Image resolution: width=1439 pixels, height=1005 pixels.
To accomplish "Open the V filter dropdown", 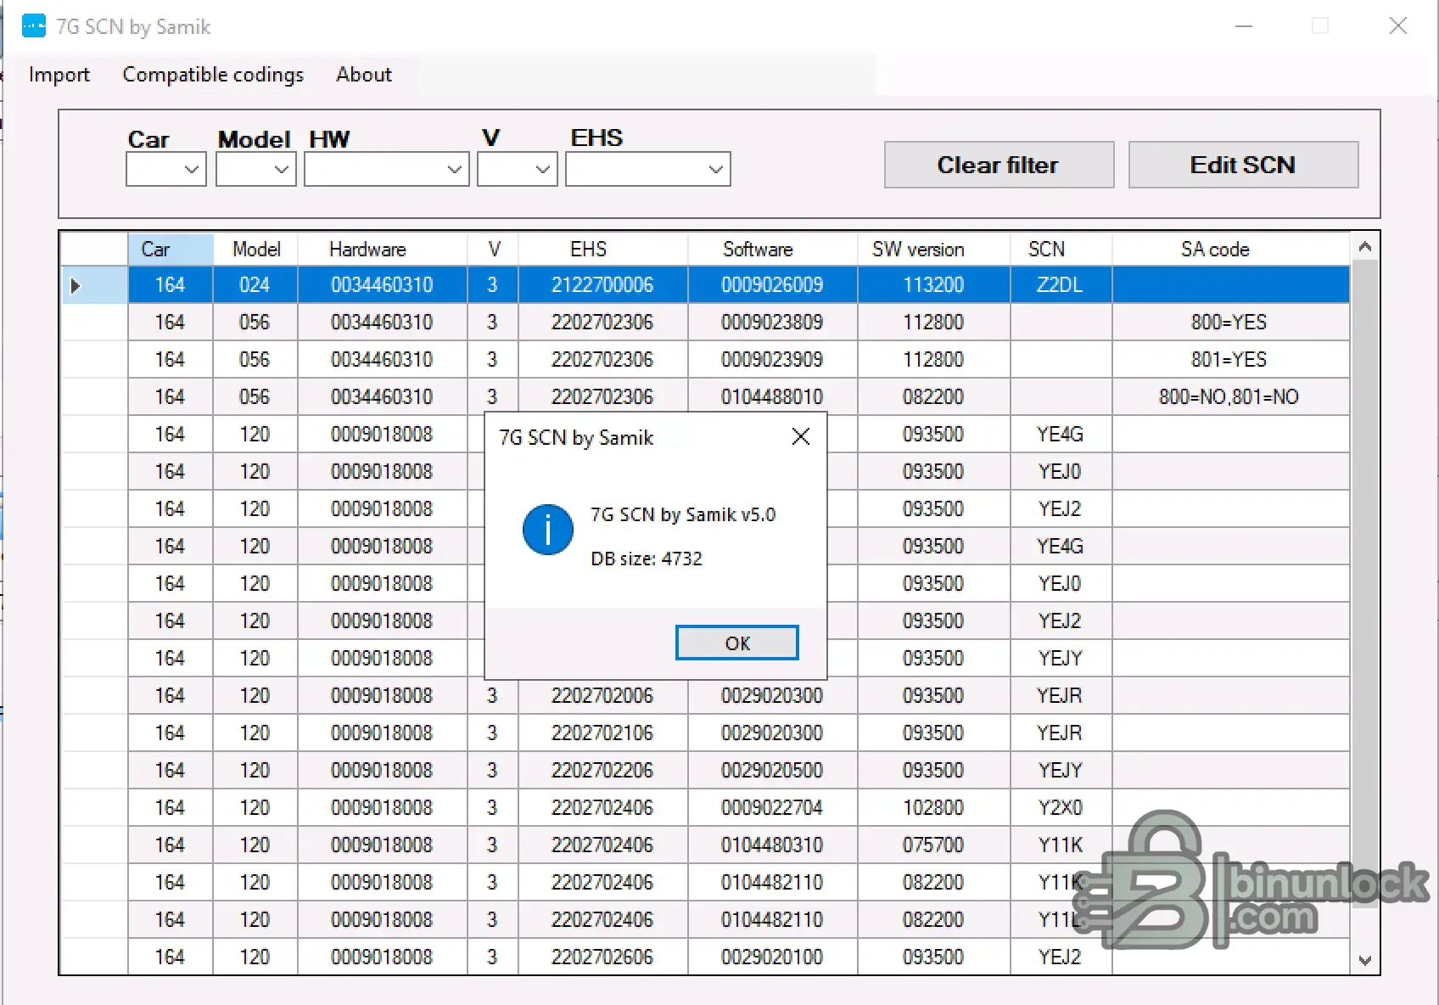I will 543,170.
